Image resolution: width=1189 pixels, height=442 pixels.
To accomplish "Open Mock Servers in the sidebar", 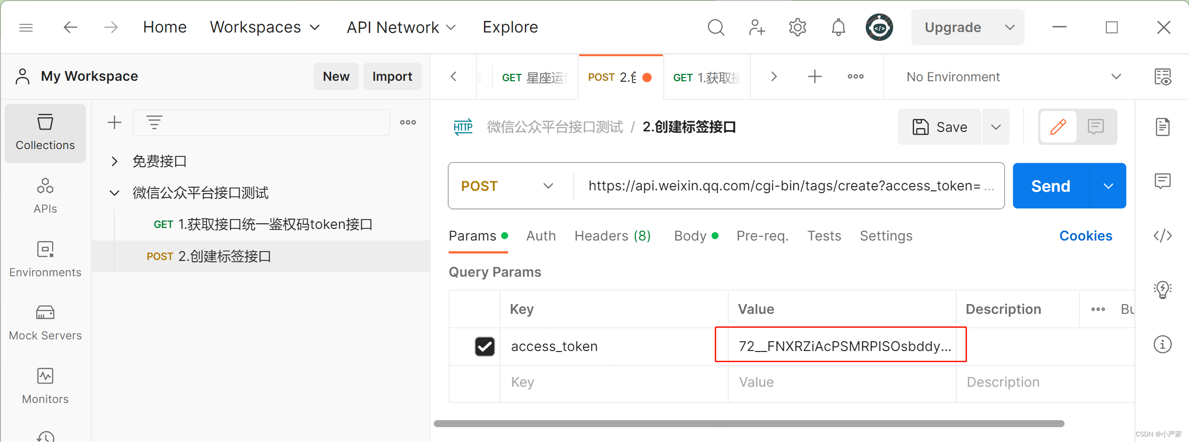I will tap(45, 323).
